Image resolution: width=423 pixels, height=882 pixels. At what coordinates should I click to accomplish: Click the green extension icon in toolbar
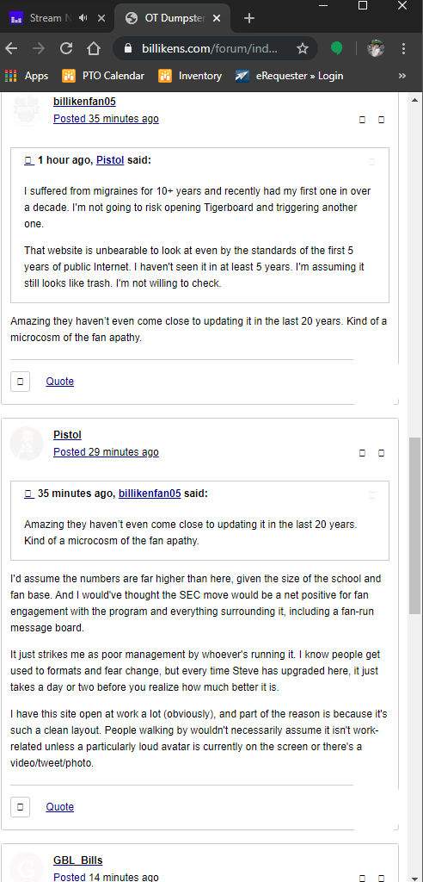click(336, 49)
